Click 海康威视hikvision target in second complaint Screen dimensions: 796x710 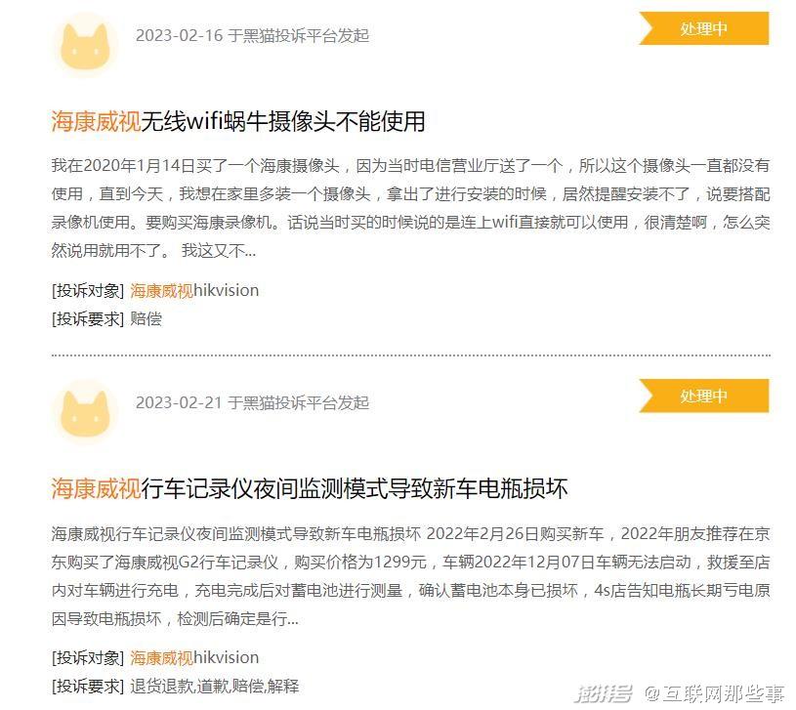tap(194, 657)
